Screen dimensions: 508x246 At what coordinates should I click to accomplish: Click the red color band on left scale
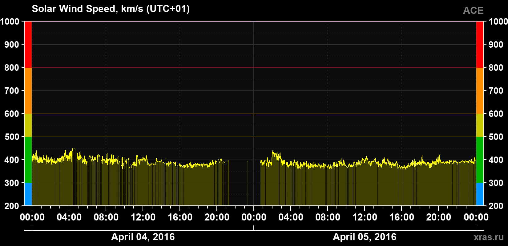coord(28,45)
